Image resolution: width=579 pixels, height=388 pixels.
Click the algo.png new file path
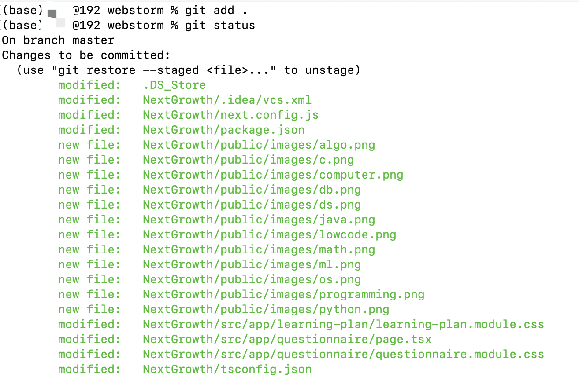pyautogui.click(x=259, y=145)
